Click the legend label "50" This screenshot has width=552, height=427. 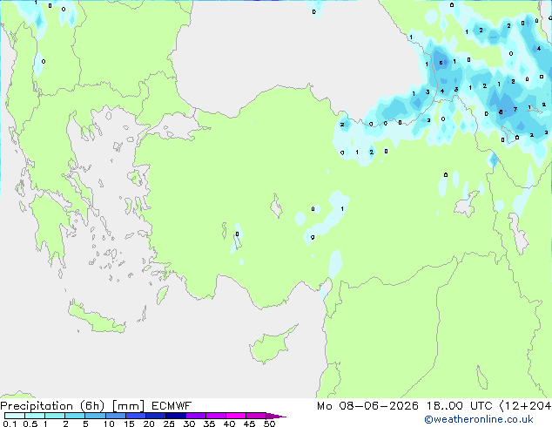pyautogui.click(x=269, y=424)
